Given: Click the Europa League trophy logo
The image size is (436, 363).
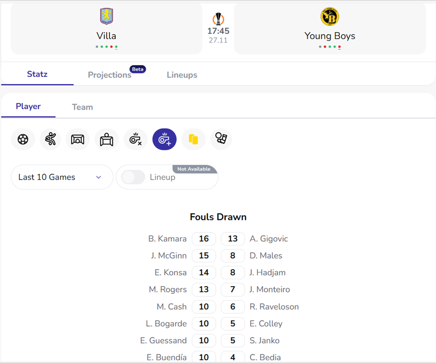Looking at the screenshot, I should [218, 19].
